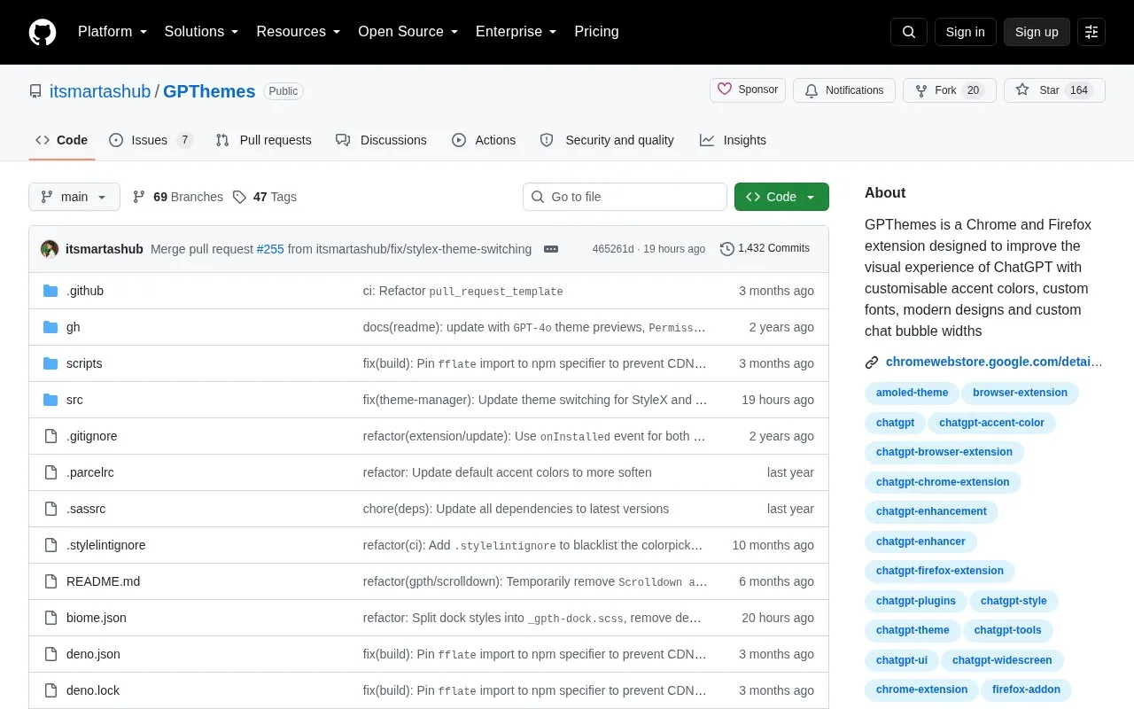Viewport: 1134px width, 709px height.
Task: Click the README.md file icon
Action: click(50, 581)
